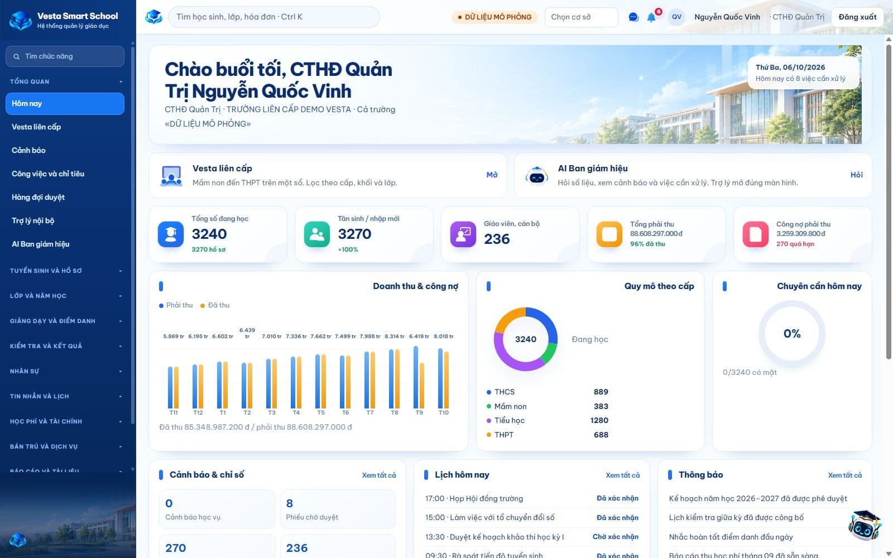
Task: Click the green people icon on Tân sinh card
Action: point(317,234)
